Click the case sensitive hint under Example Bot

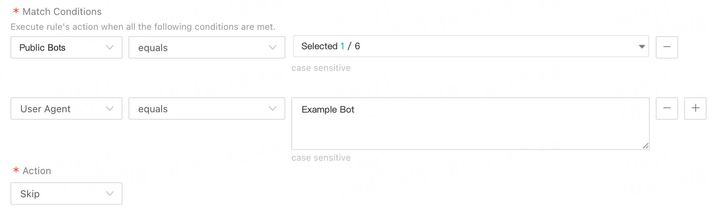pyautogui.click(x=321, y=158)
